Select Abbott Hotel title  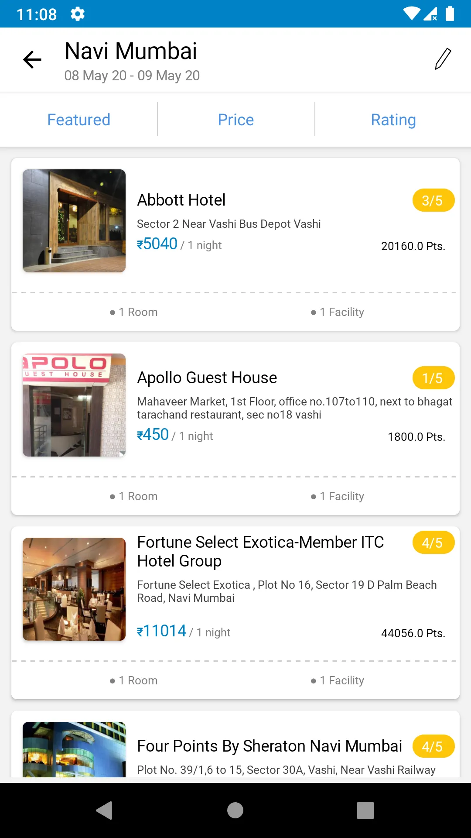(181, 200)
